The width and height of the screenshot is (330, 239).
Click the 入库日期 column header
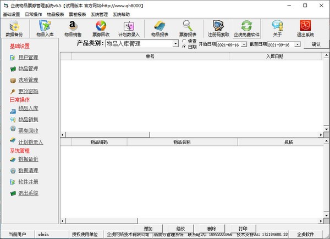[x=275, y=56]
